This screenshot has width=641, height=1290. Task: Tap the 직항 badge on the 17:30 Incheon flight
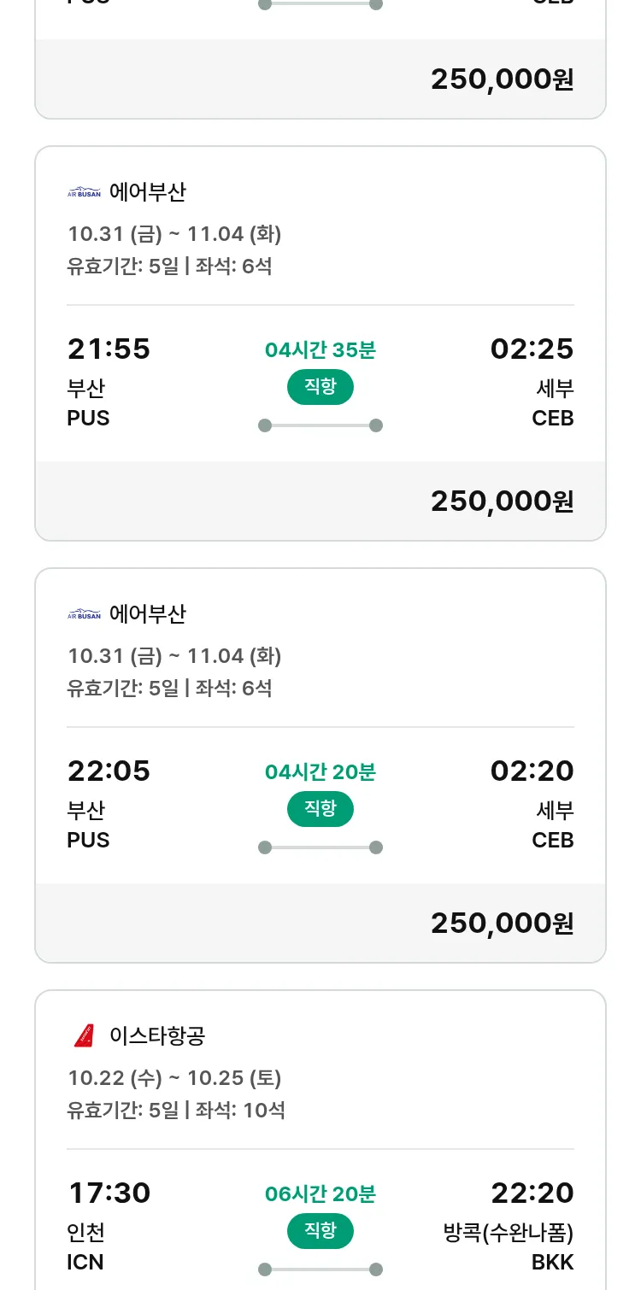320,1231
